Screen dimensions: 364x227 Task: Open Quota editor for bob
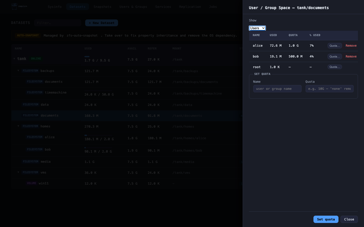point(335,56)
